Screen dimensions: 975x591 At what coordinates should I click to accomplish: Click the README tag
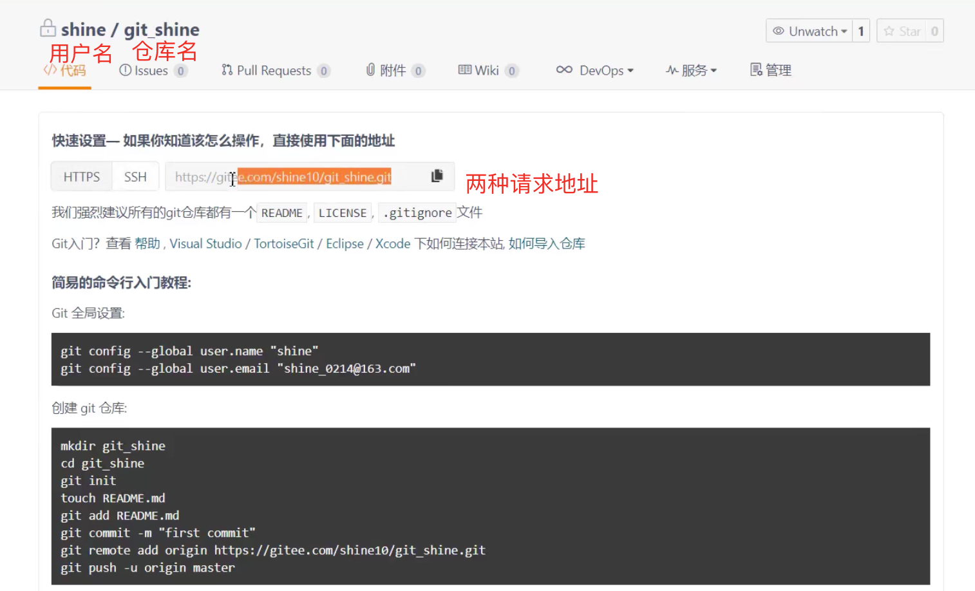pos(282,212)
